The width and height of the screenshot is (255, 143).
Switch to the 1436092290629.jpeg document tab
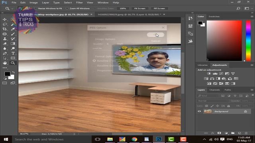point(129,14)
